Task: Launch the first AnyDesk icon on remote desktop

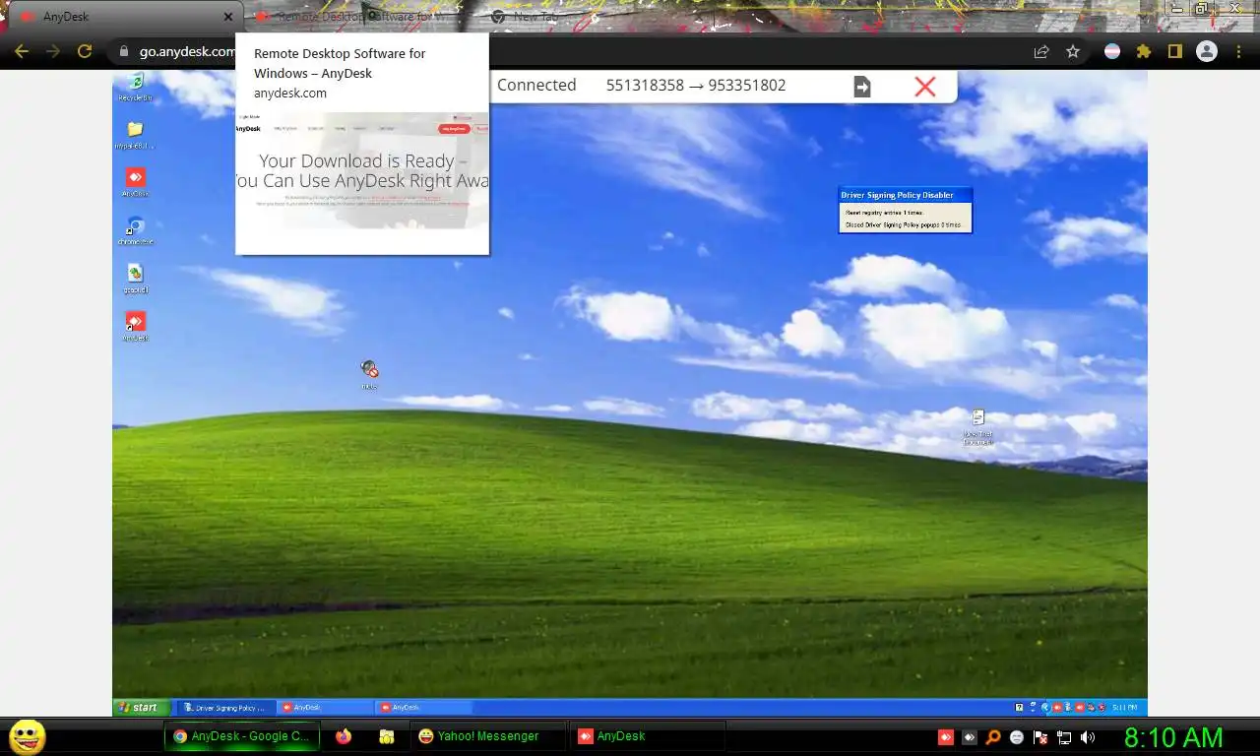Action: click(x=135, y=182)
